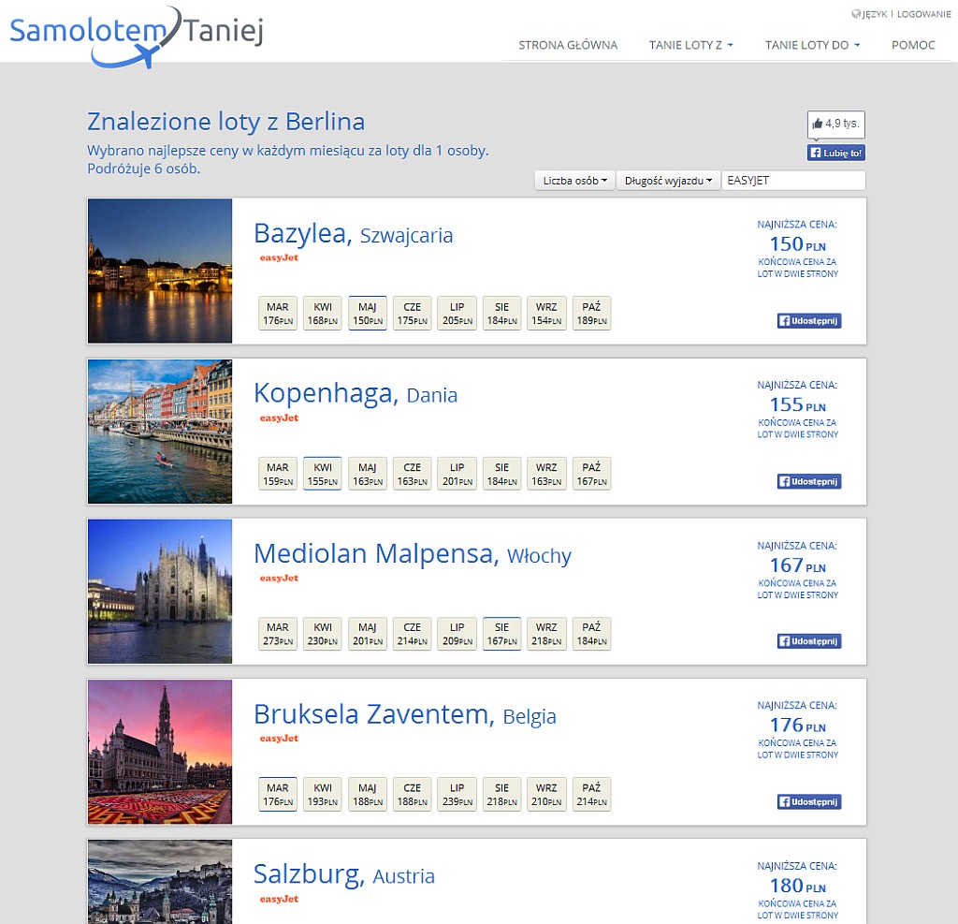
Task: Click the 155 PLN lowest price for Kopenhaga
Action: click(797, 404)
